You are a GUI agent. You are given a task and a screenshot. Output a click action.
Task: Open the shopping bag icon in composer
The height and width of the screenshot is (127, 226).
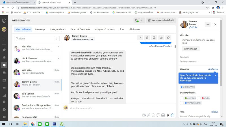(x=144, y=115)
